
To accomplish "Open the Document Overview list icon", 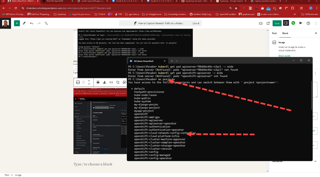I will (x=46, y=23).
